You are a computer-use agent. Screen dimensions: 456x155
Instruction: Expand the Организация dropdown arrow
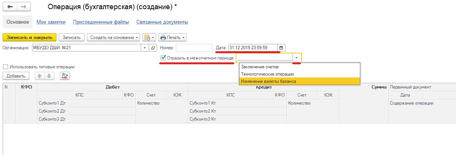[145, 48]
